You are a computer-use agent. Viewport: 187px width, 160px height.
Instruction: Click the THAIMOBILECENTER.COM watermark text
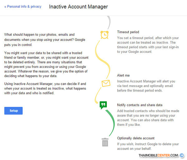(158, 155)
